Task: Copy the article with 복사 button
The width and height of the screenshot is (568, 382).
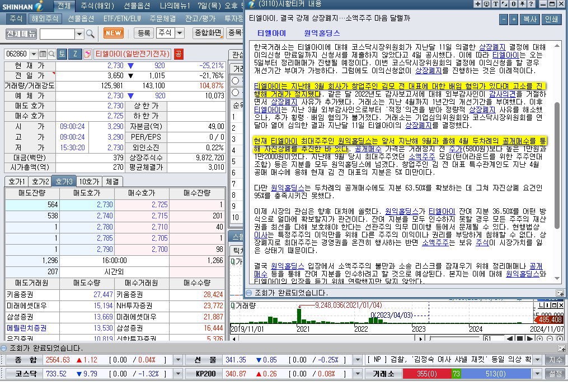Action: 530,19
